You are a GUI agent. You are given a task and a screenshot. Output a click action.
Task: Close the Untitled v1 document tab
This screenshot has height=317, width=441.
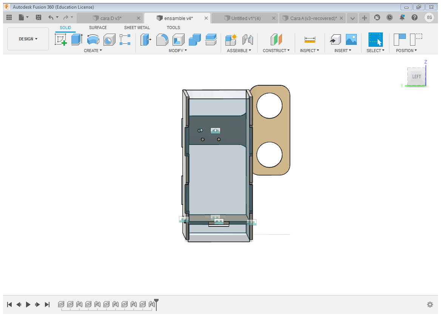[x=274, y=18]
